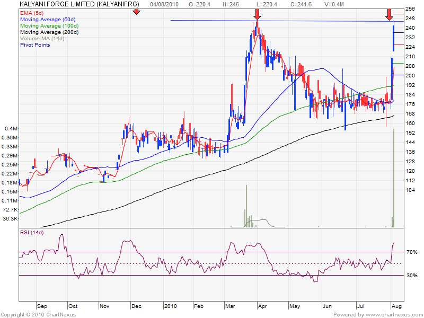Click the low price L=220.4
Image resolution: width=424 pixels, height=318 pixels.
coord(267,4)
